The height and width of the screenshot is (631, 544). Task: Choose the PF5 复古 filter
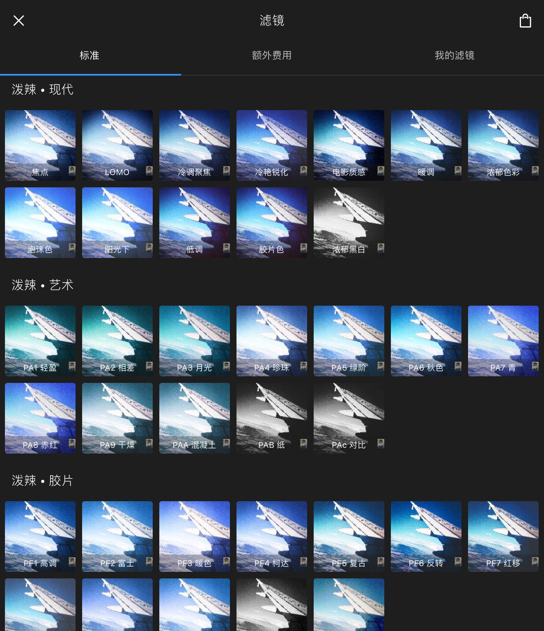pos(349,537)
